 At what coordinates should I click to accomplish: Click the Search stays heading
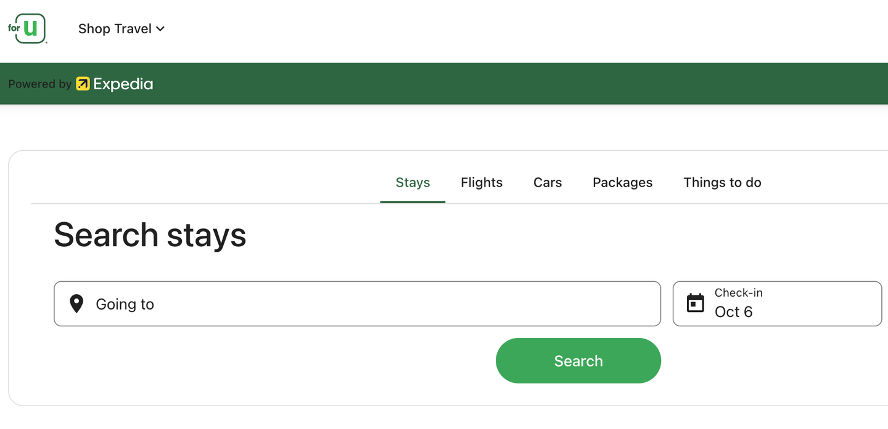pyautogui.click(x=150, y=235)
